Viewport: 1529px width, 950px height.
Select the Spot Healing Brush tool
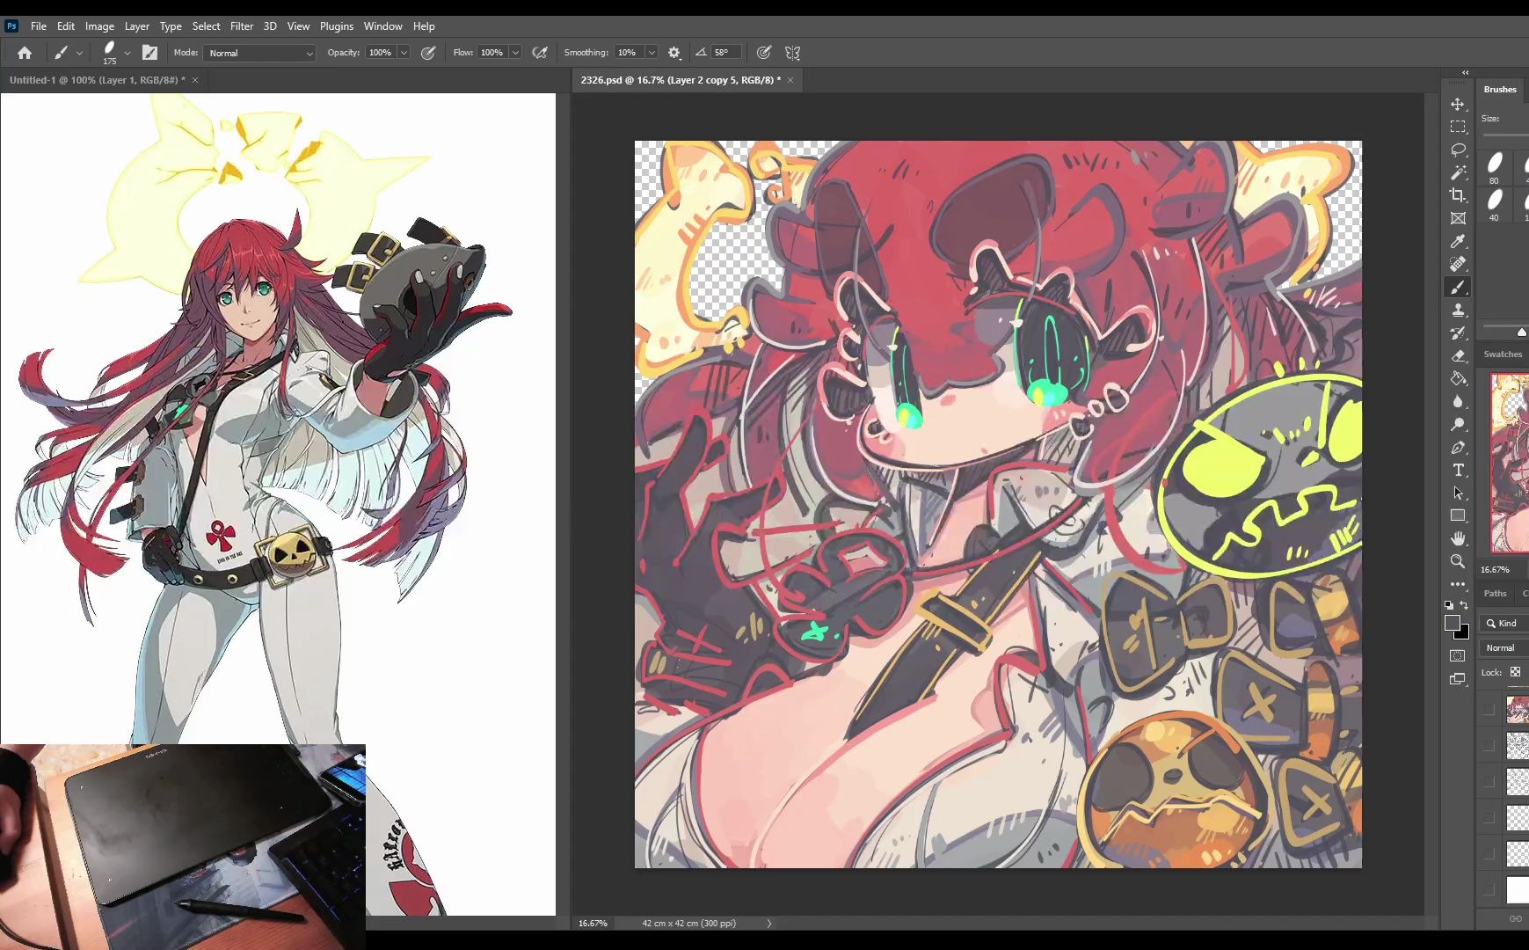click(1458, 264)
